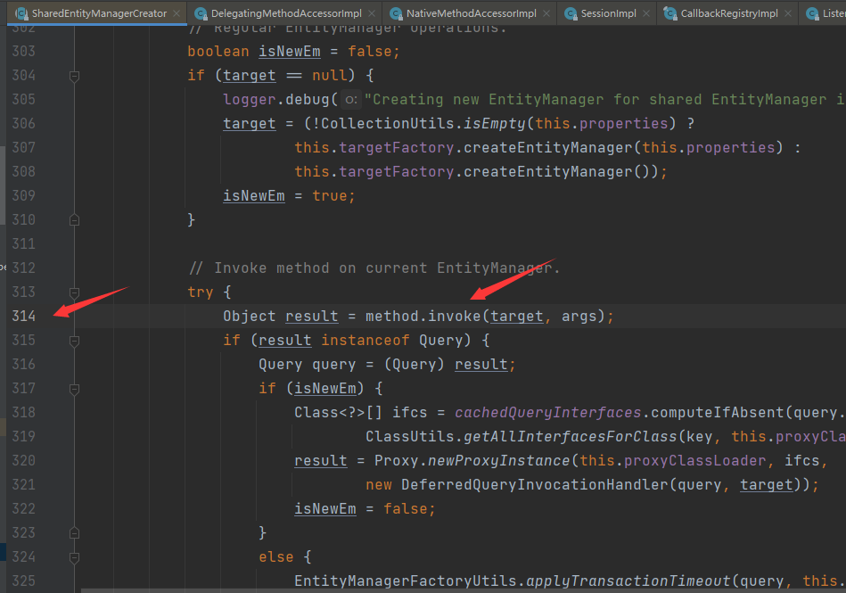The width and height of the screenshot is (846, 593).
Task: Collapse the if statement fold arrow at line 315
Action: click(74, 340)
